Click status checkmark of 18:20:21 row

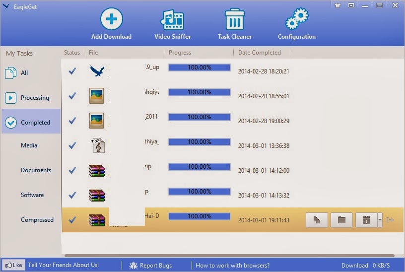pos(72,71)
